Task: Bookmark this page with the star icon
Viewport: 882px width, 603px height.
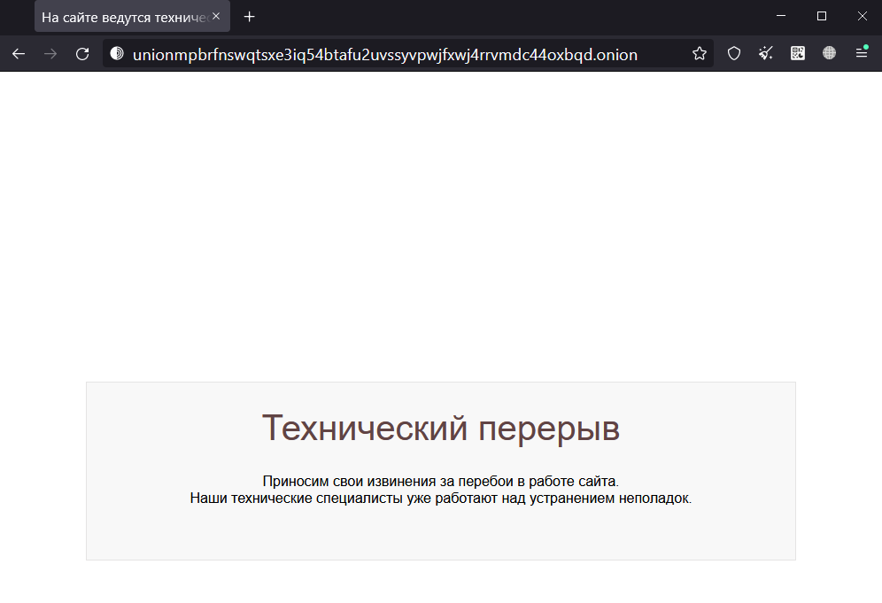Action: click(x=700, y=53)
